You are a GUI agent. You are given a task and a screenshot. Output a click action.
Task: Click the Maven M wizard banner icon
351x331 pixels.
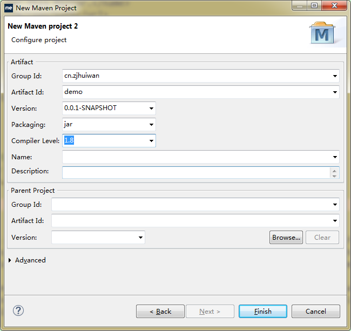(322, 33)
